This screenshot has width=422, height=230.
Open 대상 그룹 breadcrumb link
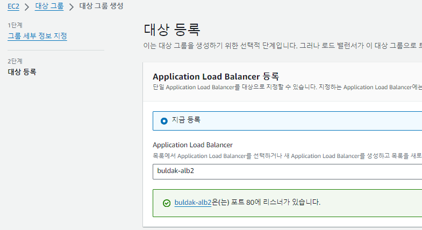49,7
